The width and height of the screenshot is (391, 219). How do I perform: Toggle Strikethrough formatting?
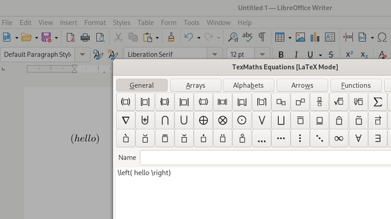pyautogui.click(x=331, y=54)
